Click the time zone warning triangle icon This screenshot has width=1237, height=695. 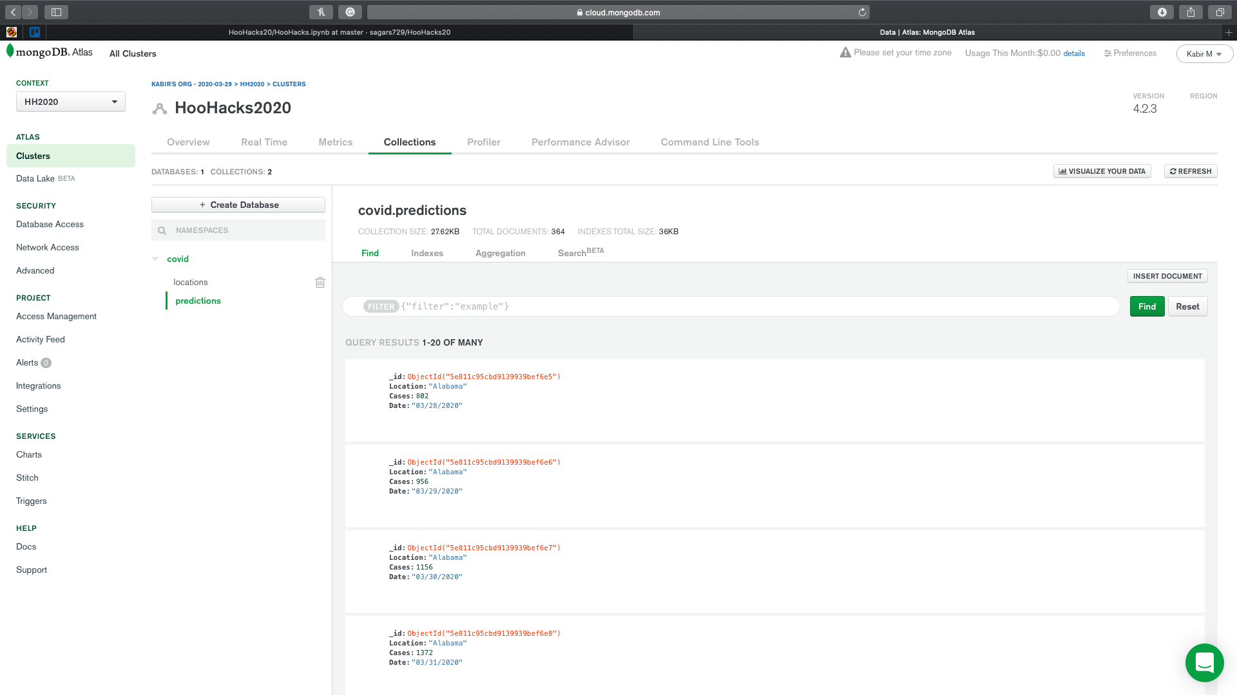(x=845, y=53)
